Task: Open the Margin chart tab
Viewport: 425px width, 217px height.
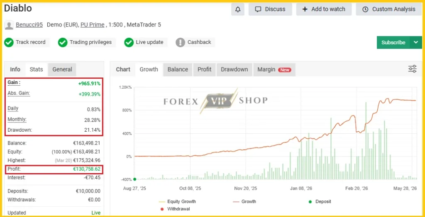Action: point(274,70)
